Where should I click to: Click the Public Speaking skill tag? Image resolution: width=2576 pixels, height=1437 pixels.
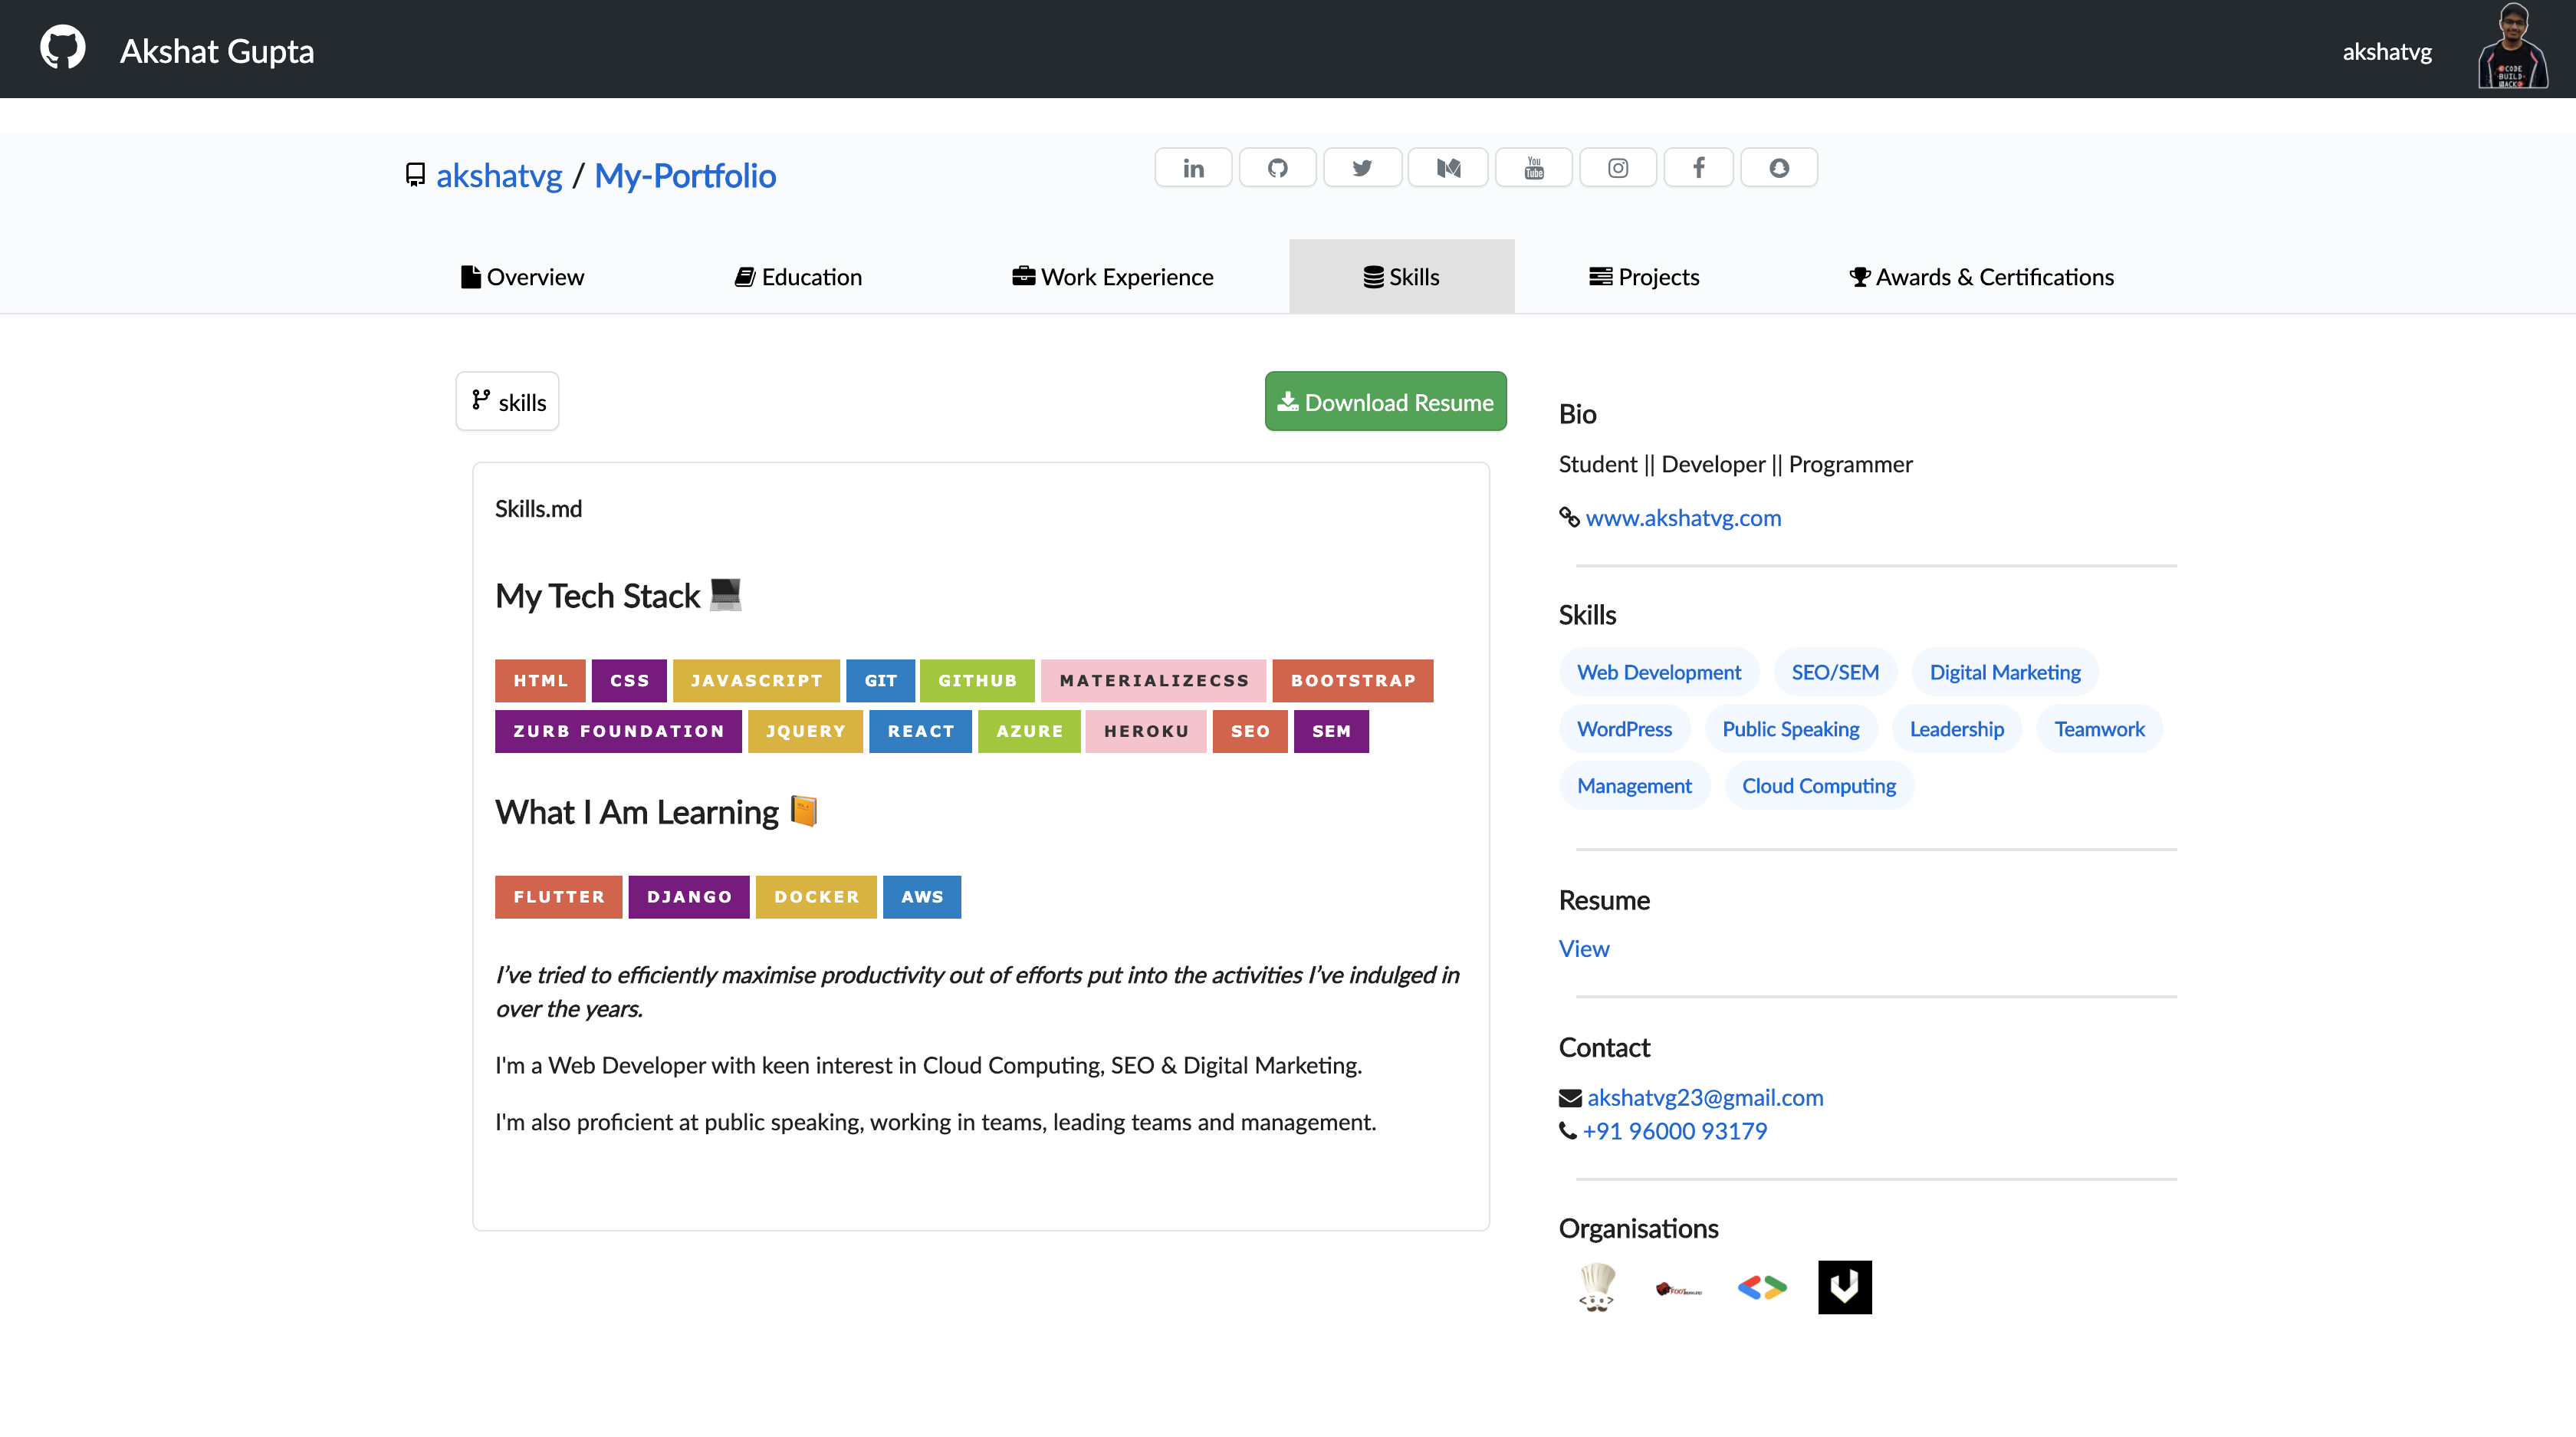coord(1791,730)
